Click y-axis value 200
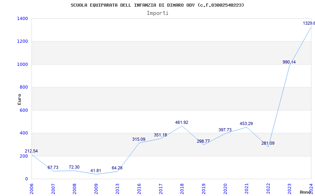This screenshot has height=196, width=315. tap(24, 156)
